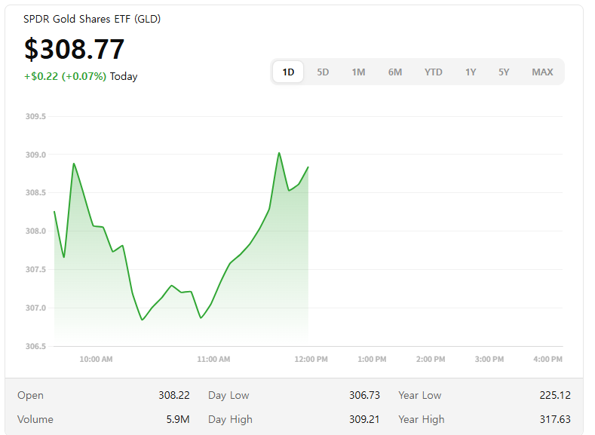Viewport: 595px width, 435px height.
Task: Click the Day Low label
Action: coord(228,395)
